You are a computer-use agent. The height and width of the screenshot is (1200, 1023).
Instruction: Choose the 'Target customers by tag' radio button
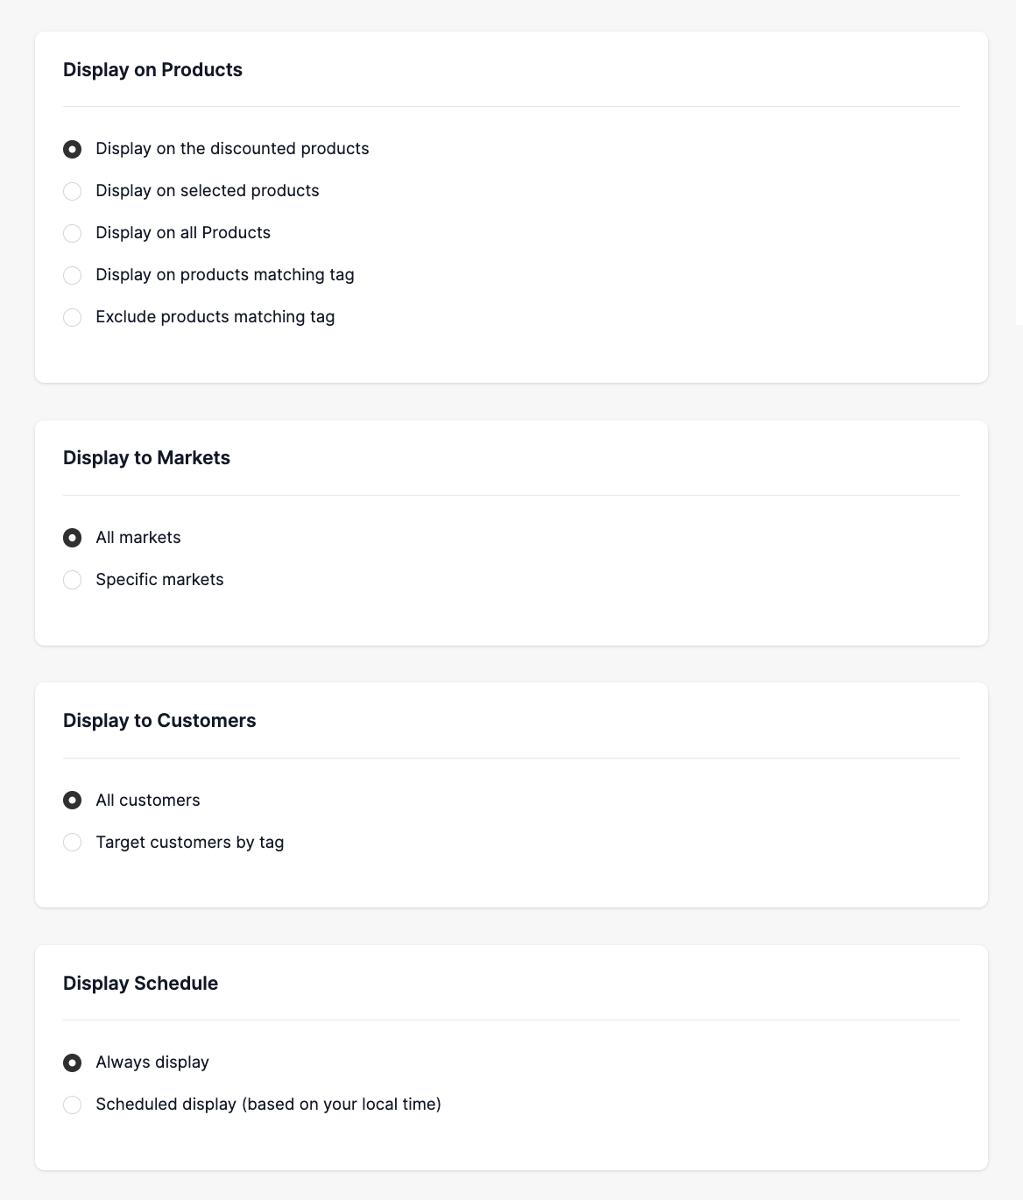tap(73, 843)
